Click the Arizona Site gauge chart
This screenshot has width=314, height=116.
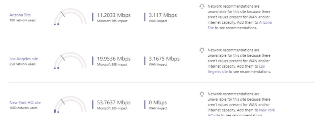[70, 17]
